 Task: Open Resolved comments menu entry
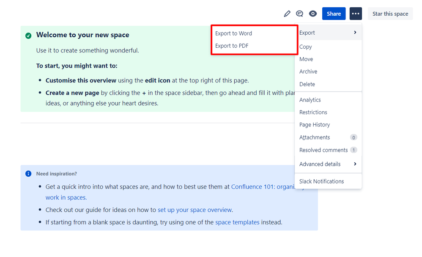[328, 150]
